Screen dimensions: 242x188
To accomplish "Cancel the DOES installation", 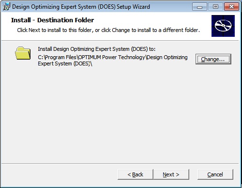I will (215, 174).
